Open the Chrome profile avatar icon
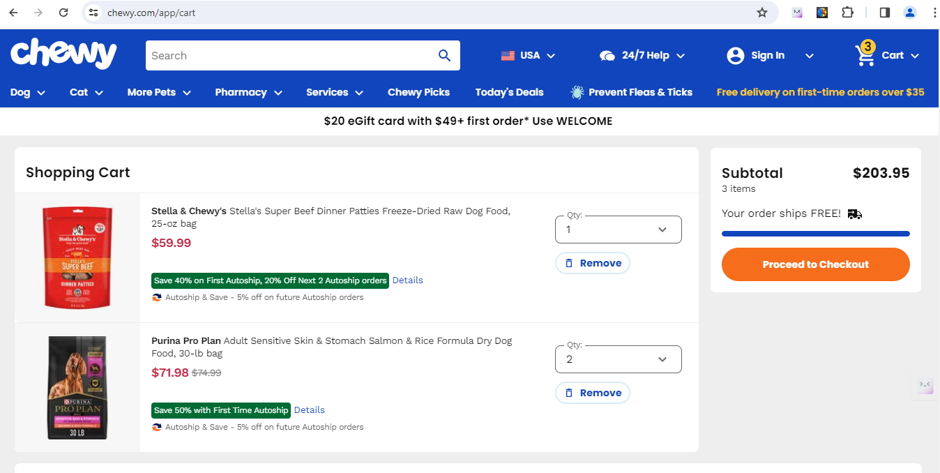The height and width of the screenshot is (473, 940). (910, 13)
